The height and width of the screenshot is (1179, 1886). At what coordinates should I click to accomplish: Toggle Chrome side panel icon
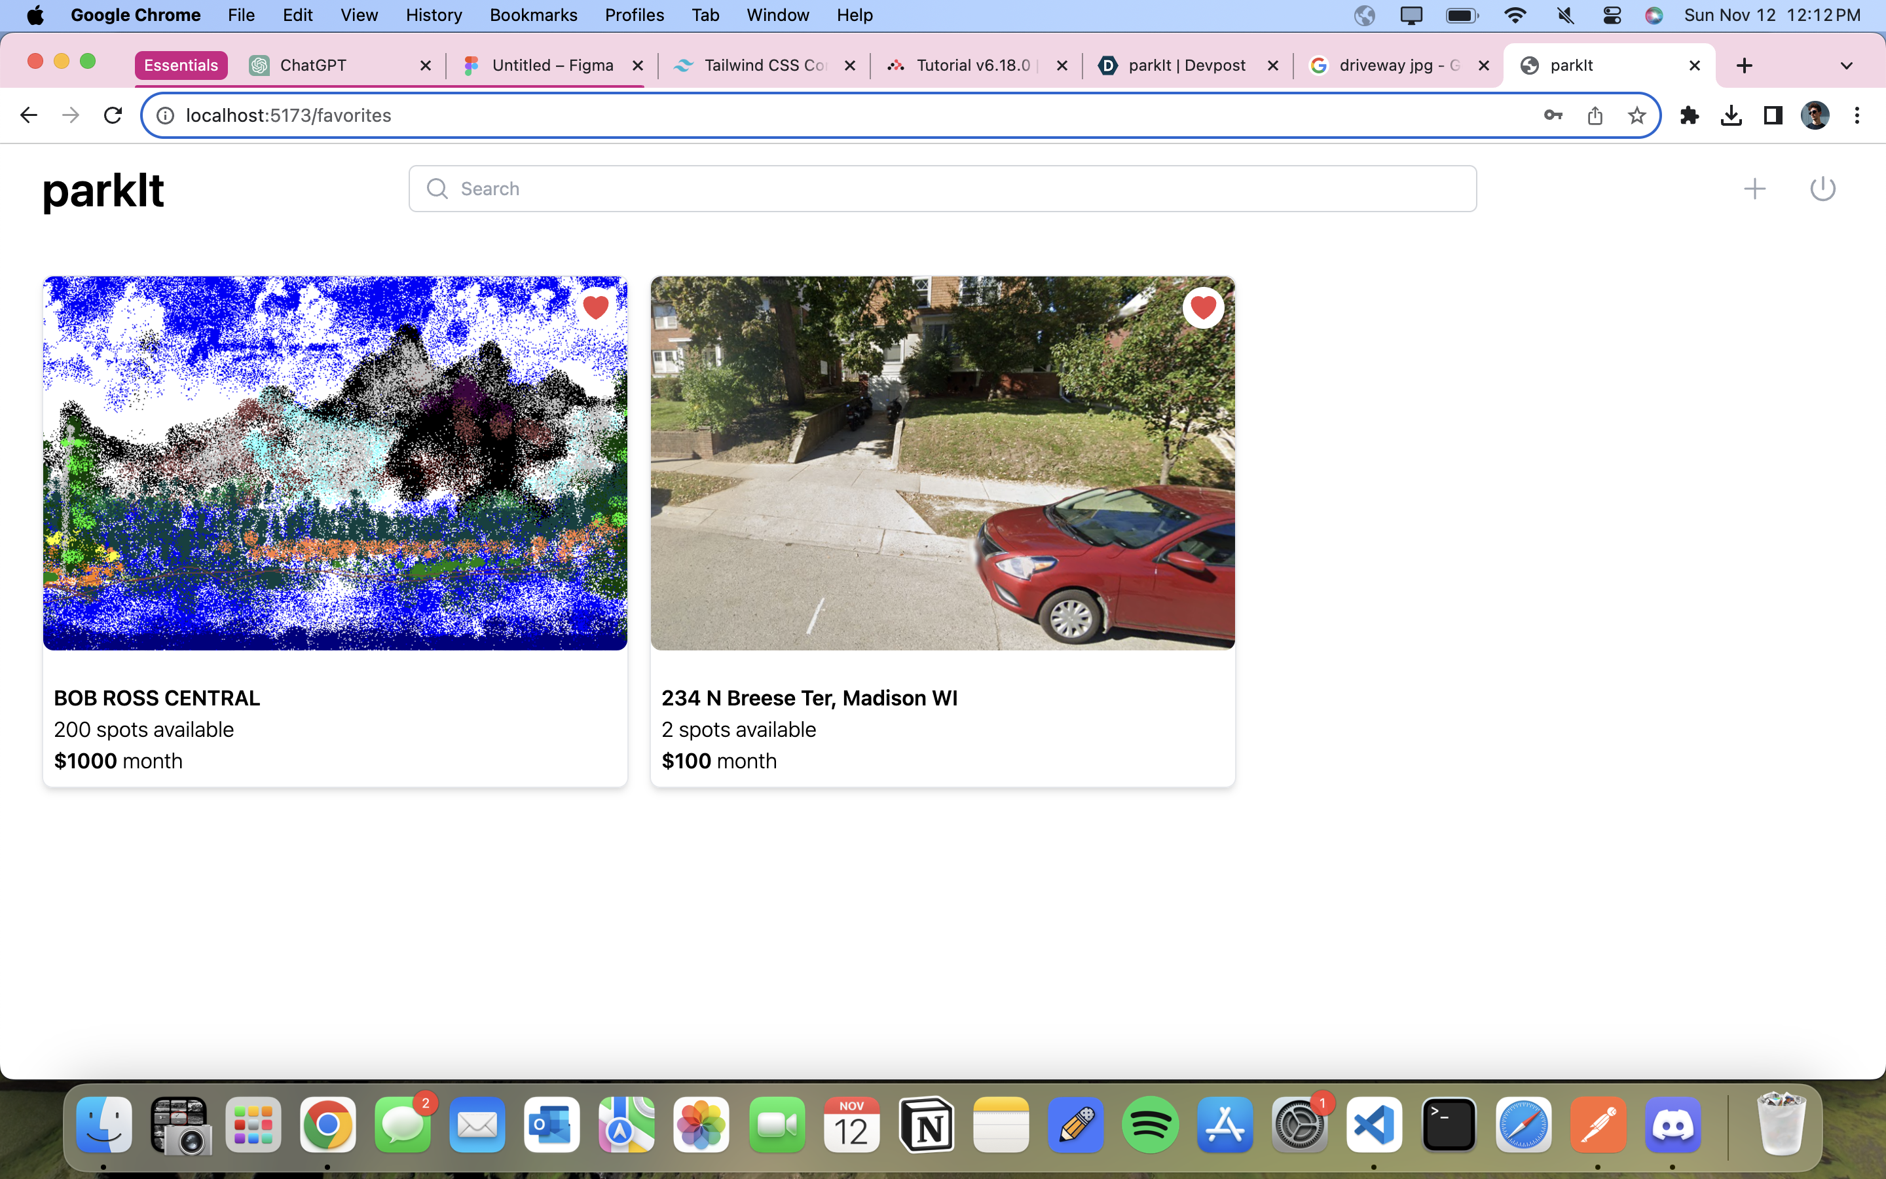click(1773, 115)
